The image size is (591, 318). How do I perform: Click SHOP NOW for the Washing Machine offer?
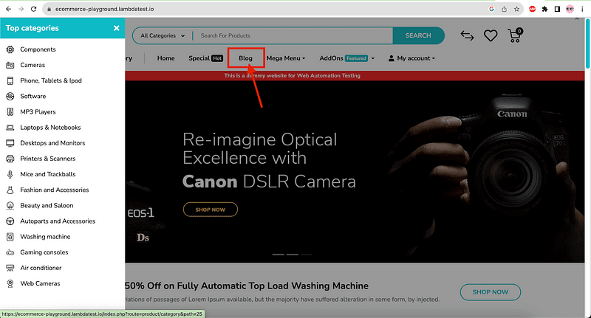click(491, 292)
